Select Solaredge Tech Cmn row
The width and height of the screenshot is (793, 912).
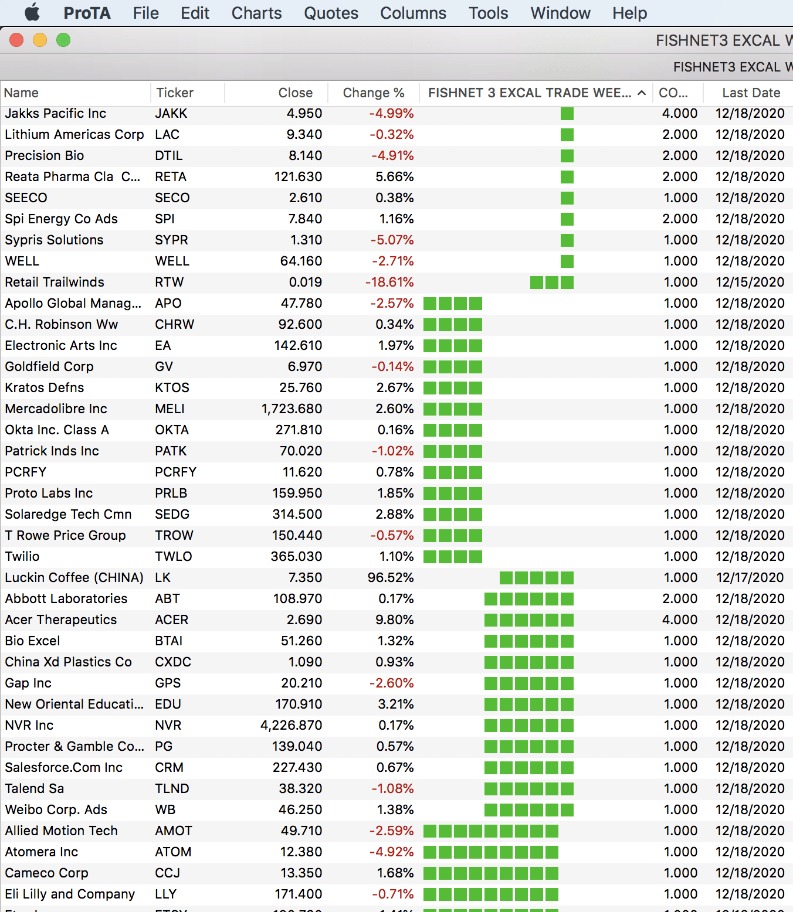point(396,515)
